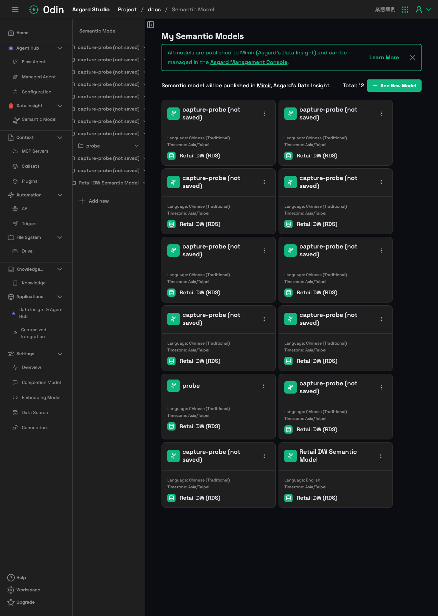Open Embedding Model settings

(x=36, y=398)
